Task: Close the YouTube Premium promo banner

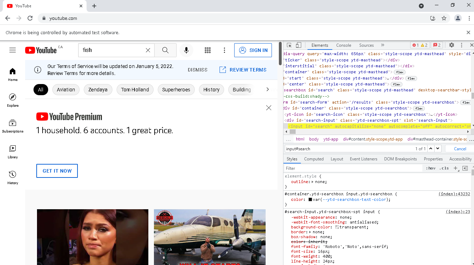Action: (x=269, y=108)
